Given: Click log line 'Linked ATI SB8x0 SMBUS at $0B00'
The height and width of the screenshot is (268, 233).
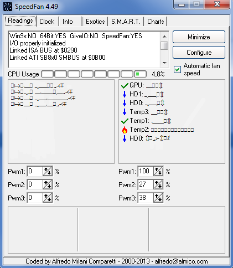Looking at the screenshot, I should click(58, 58).
